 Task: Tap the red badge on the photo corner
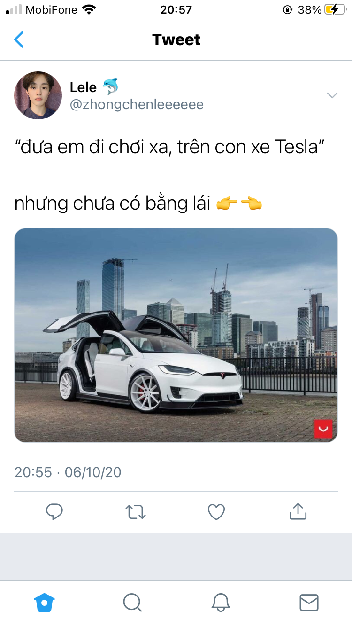click(323, 429)
